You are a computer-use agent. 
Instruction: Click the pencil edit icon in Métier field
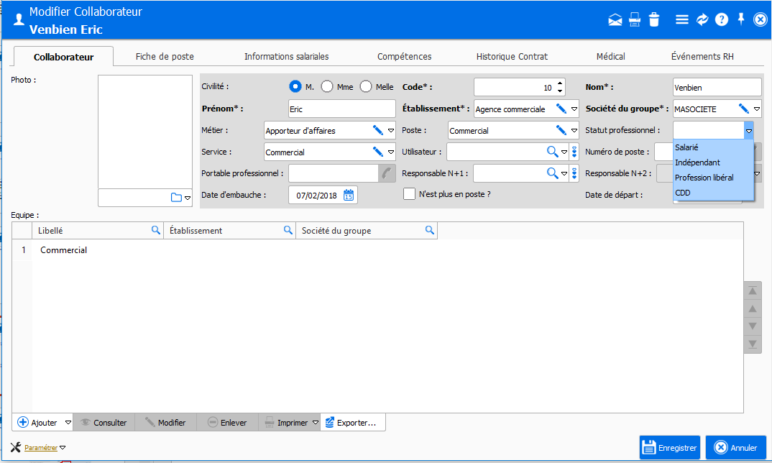[377, 130]
